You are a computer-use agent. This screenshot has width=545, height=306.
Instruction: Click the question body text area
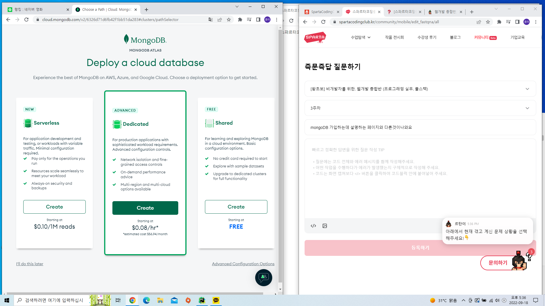420,178
